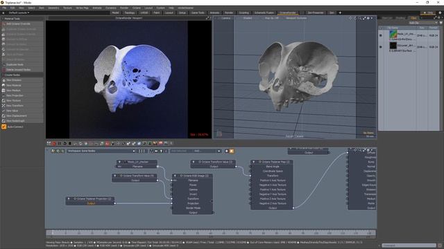The width and height of the screenshot is (444, 249).
Task: Switch to the Schematic Fusion layout tab
Action: (x=264, y=12)
